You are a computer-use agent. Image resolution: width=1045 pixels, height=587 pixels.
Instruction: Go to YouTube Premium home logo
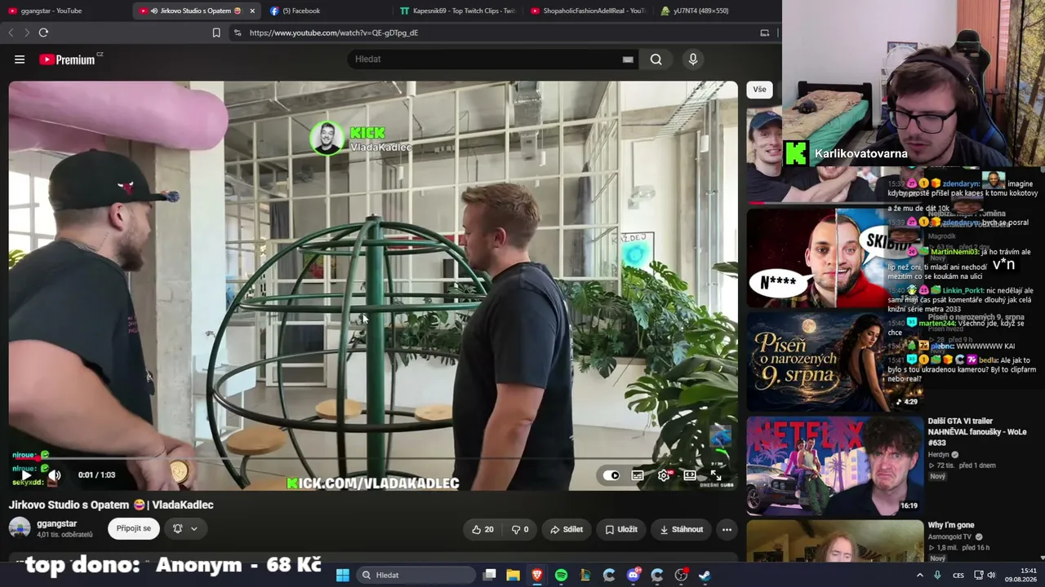(x=67, y=60)
